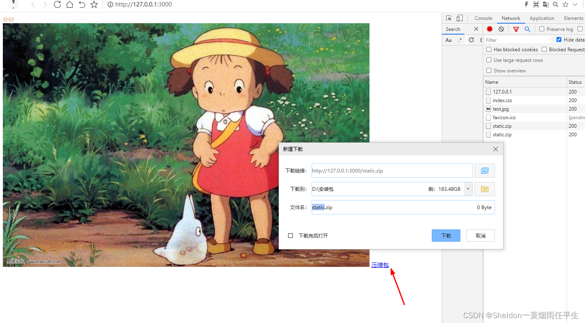Click the 取消 button

click(x=481, y=236)
